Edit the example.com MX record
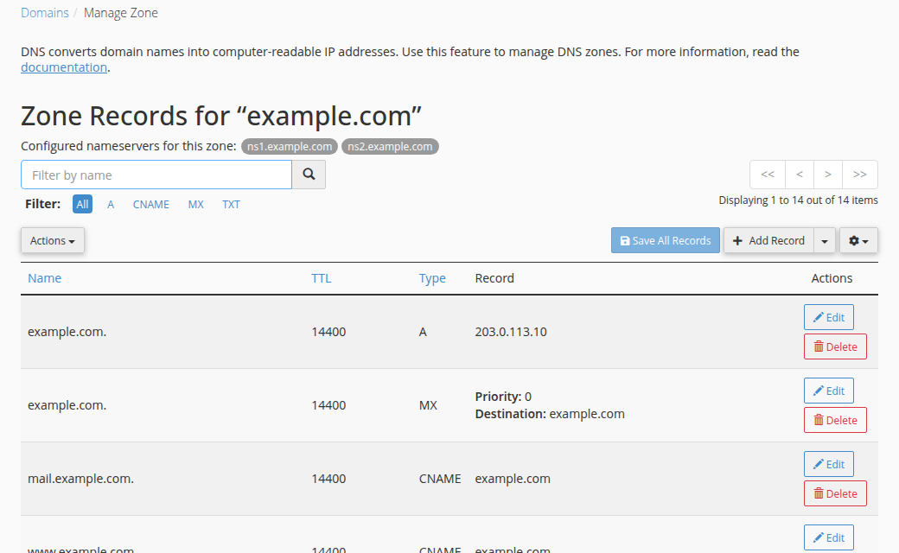 (x=828, y=391)
